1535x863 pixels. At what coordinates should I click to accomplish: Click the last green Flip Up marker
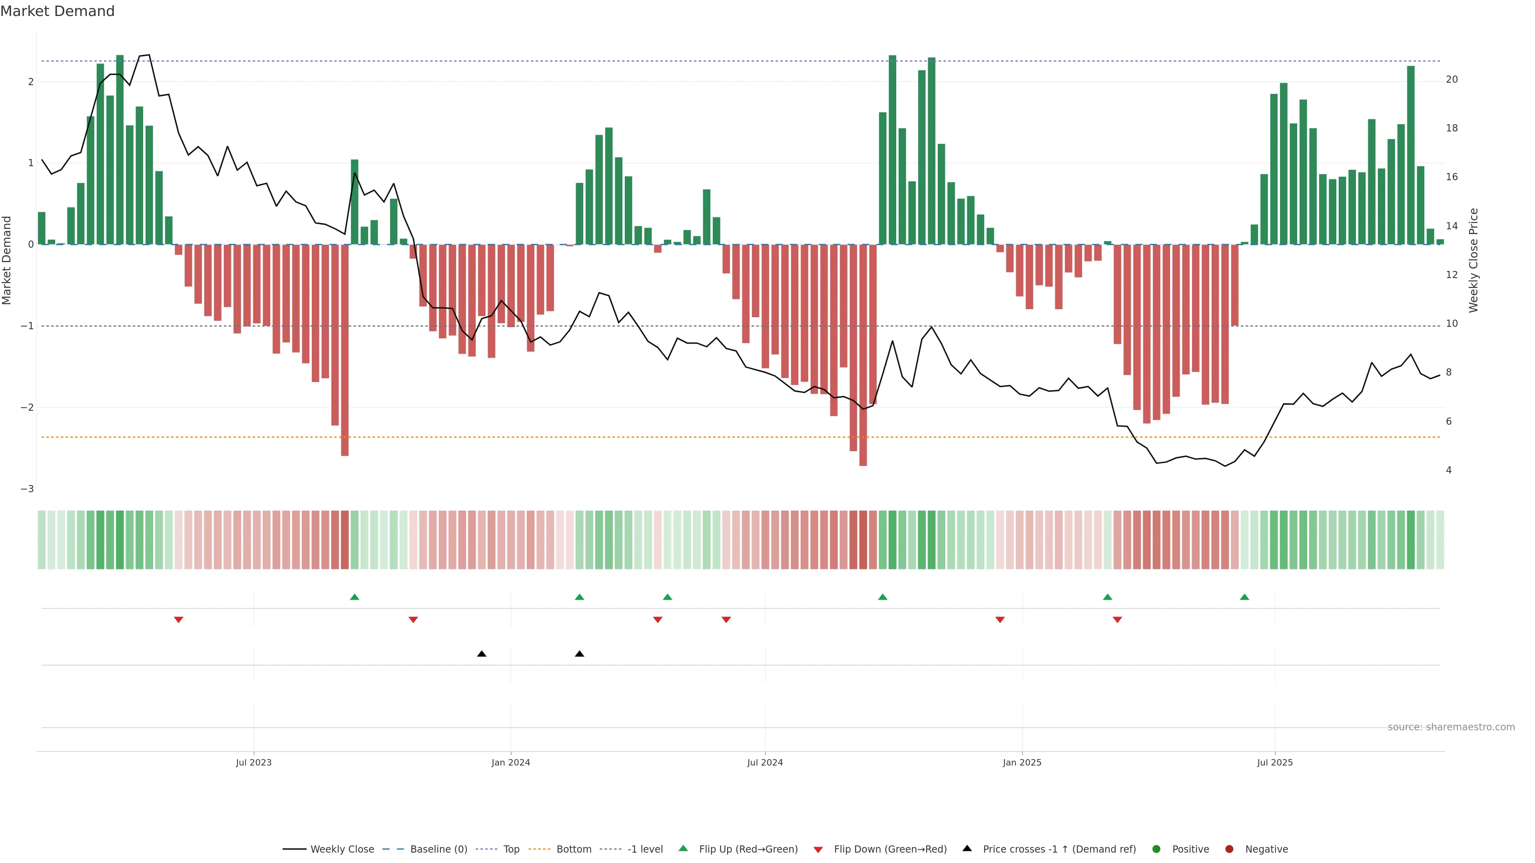1244,597
